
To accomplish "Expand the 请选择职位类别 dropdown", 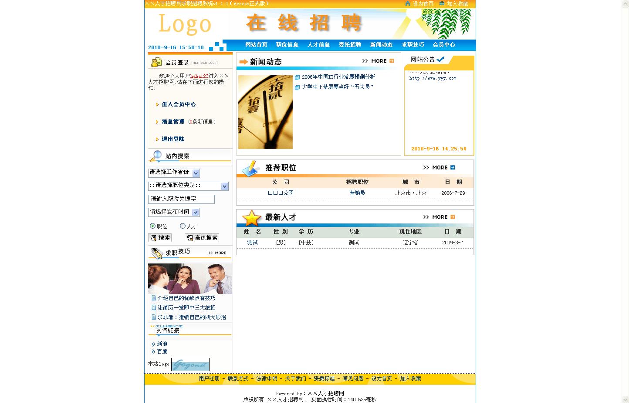I will 188,186.
